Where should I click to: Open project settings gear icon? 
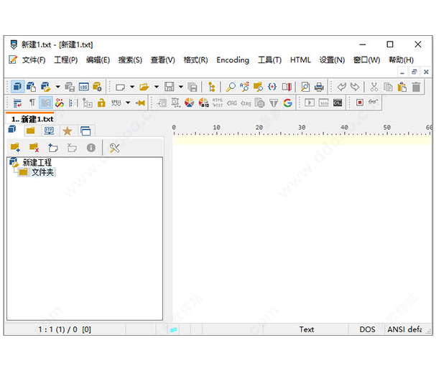point(97,87)
